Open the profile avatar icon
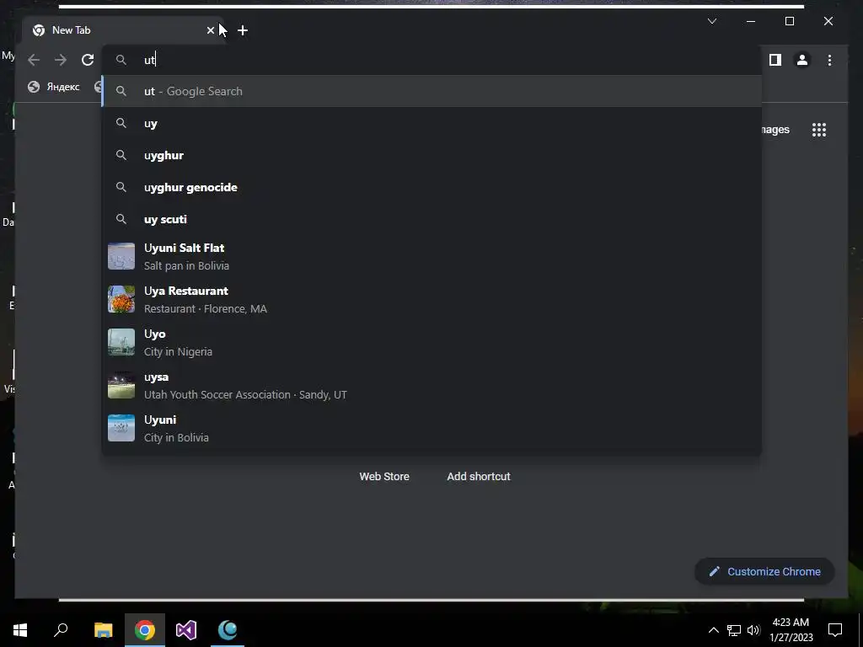The image size is (863, 647). tap(802, 60)
